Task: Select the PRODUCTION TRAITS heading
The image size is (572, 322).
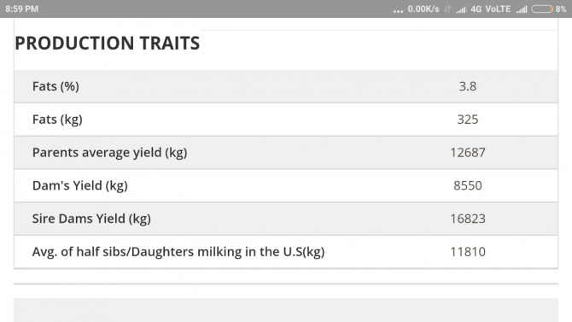Action: pyautogui.click(x=108, y=43)
